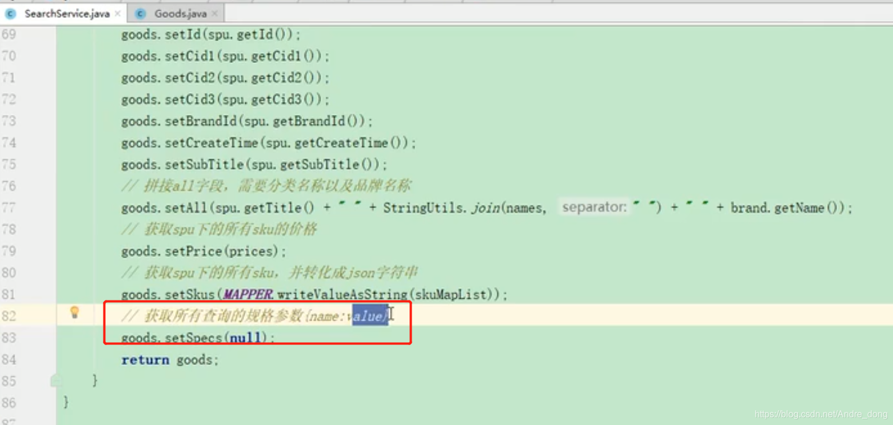This screenshot has width=893, height=425.
Task: Click the goods.setCid2(spu.getCid2()) statement
Action: click(225, 78)
